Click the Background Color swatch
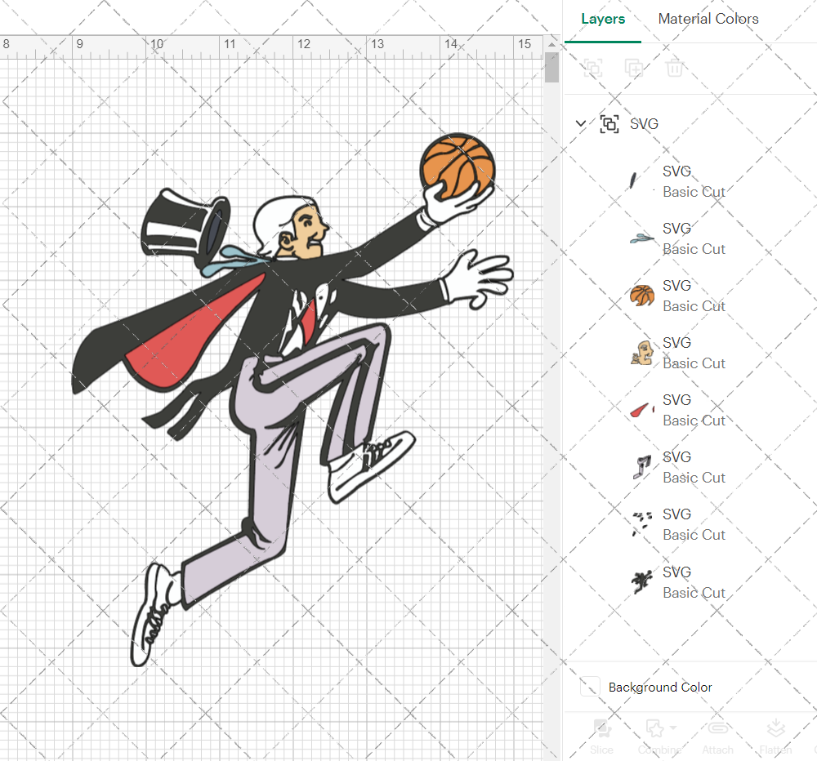The width and height of the screenshot is (817, 761). click(591, 687)
